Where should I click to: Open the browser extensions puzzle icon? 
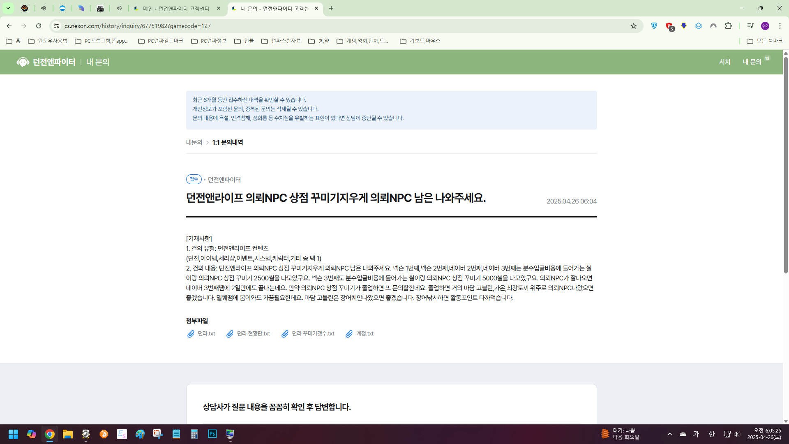[x=728, y=26]
